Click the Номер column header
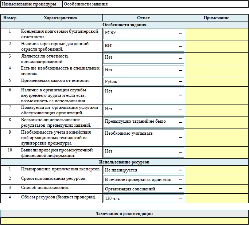 click(10, 18)
